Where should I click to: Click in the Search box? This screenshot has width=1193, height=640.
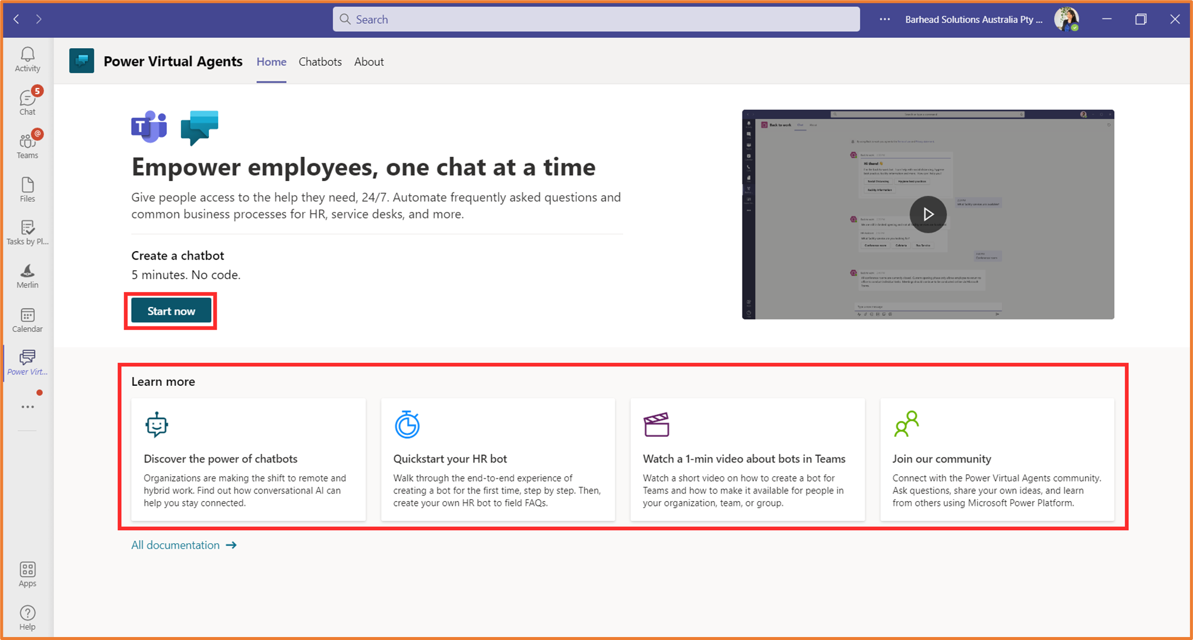point(596,20)
